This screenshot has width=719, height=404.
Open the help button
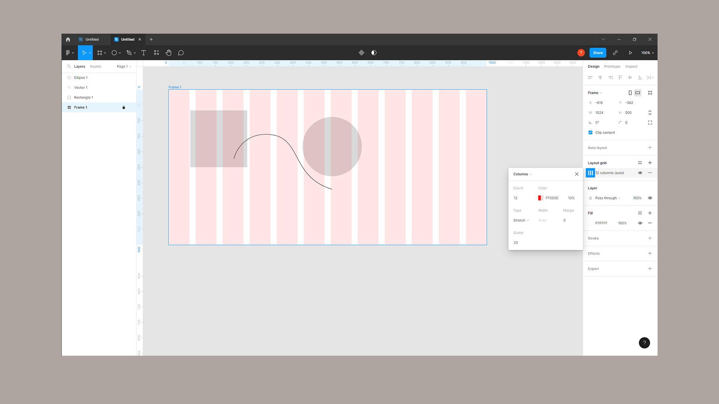644,343
